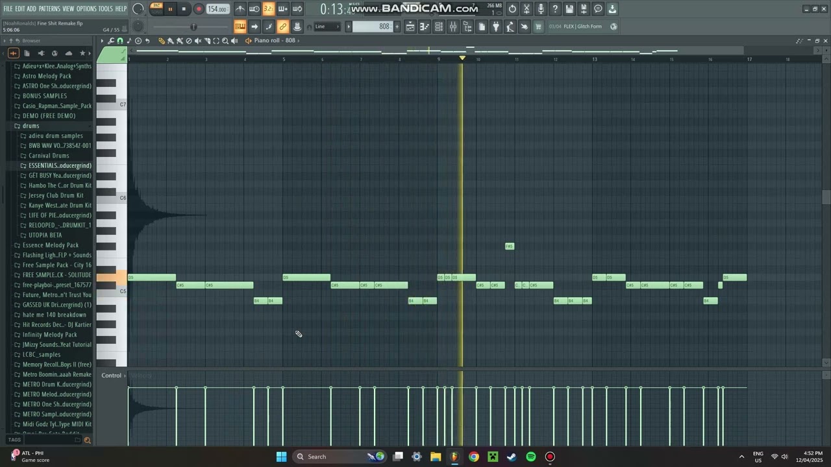
Task: Select the browser starred favorites tab icon
Action: click(x=82, y=53)
